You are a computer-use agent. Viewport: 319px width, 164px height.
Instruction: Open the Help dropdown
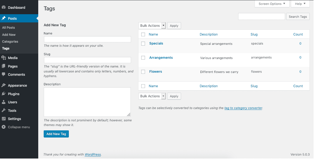(300, 4)
